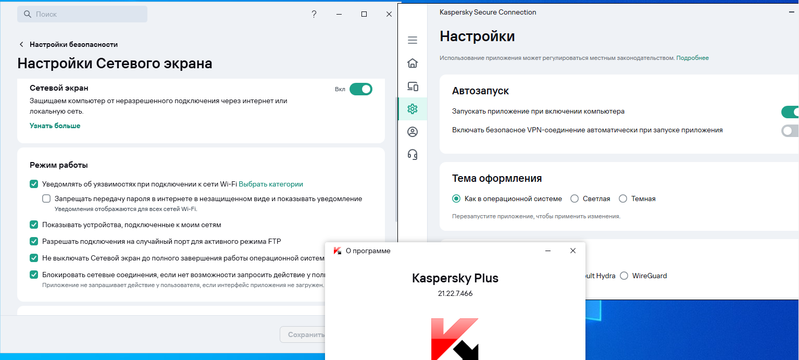Click the Kaspersky Secure Connection window title

tap(488, 12)
